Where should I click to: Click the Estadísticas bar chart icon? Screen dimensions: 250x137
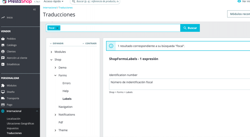pyautogui.click(x=3, y=64)
